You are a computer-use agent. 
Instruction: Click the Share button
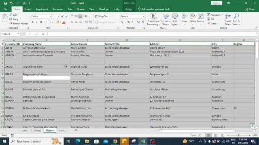250,9
